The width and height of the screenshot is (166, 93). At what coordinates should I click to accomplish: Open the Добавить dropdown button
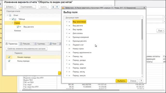[x=10, y=7]
